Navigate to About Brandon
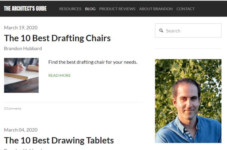This screenshot has height=150, width=227. (x=156, y=9)
